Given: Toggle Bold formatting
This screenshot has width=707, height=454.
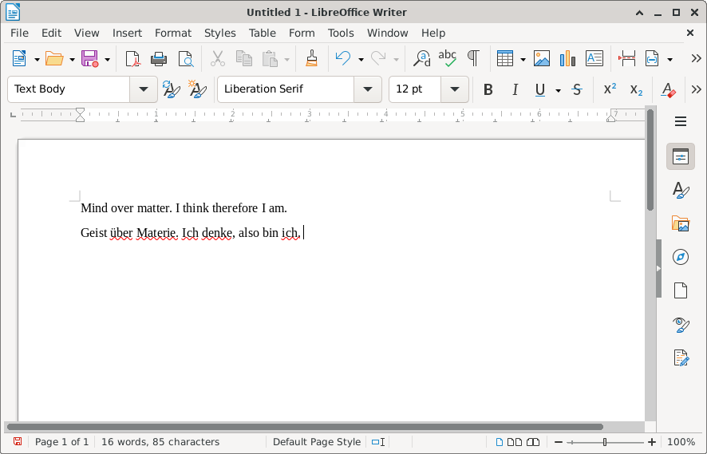Looking at the screenshot, I should (x=488, y=89).
